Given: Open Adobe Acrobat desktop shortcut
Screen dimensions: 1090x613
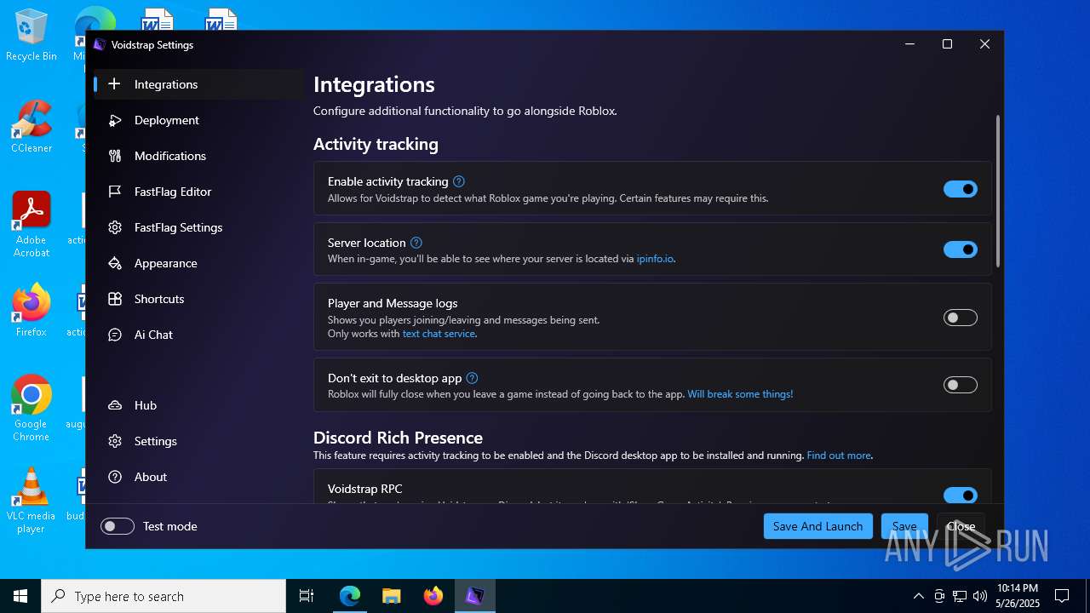Looking at the screenshot, I should [32, 224].
